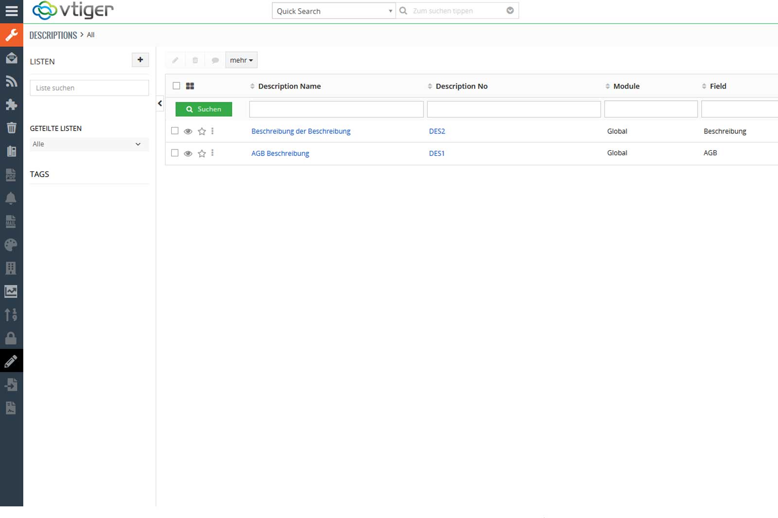Sort by Description Name column header
This screenshot has height=518, width=778.
(x=289, y=86)
